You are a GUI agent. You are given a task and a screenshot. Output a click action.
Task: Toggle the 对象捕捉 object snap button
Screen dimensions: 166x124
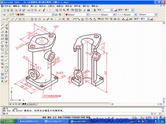tap(67, 117)
